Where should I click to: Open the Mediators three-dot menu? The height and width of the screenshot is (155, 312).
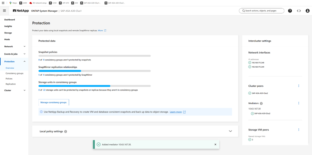click(x=299, y=103)
